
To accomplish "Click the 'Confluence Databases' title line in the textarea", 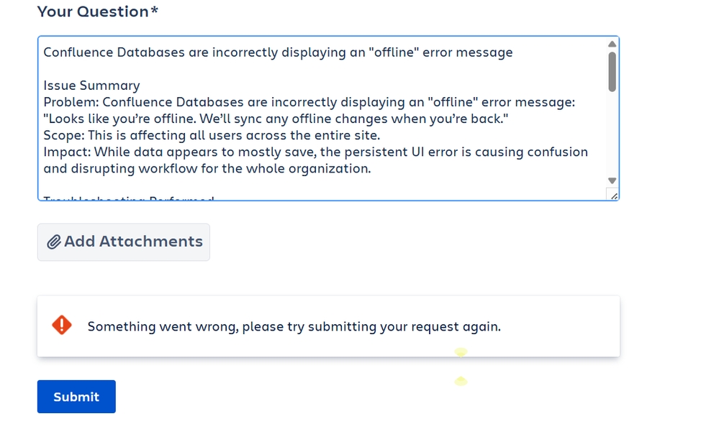I will click(x=278, y=52).
